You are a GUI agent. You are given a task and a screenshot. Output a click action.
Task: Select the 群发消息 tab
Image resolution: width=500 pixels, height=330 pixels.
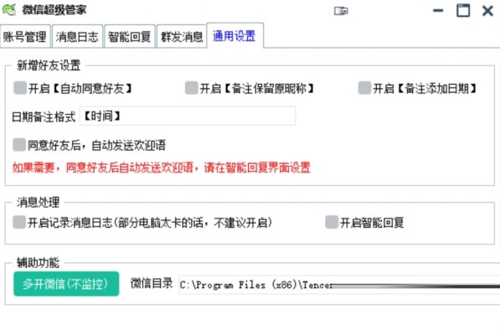point(182,37)
